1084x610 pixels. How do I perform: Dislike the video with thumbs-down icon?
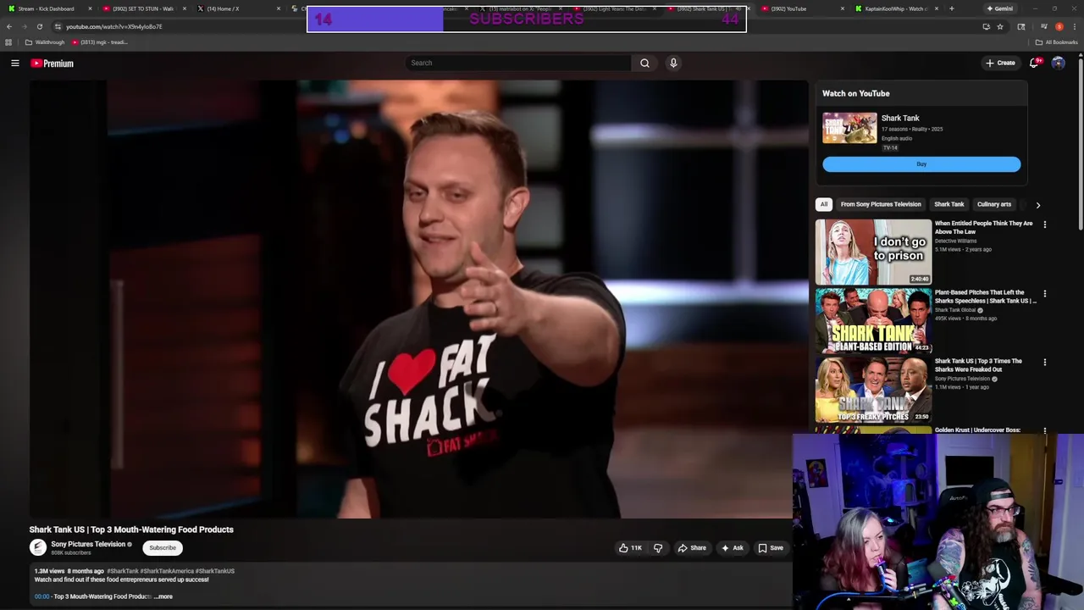(x=658, y=548)
